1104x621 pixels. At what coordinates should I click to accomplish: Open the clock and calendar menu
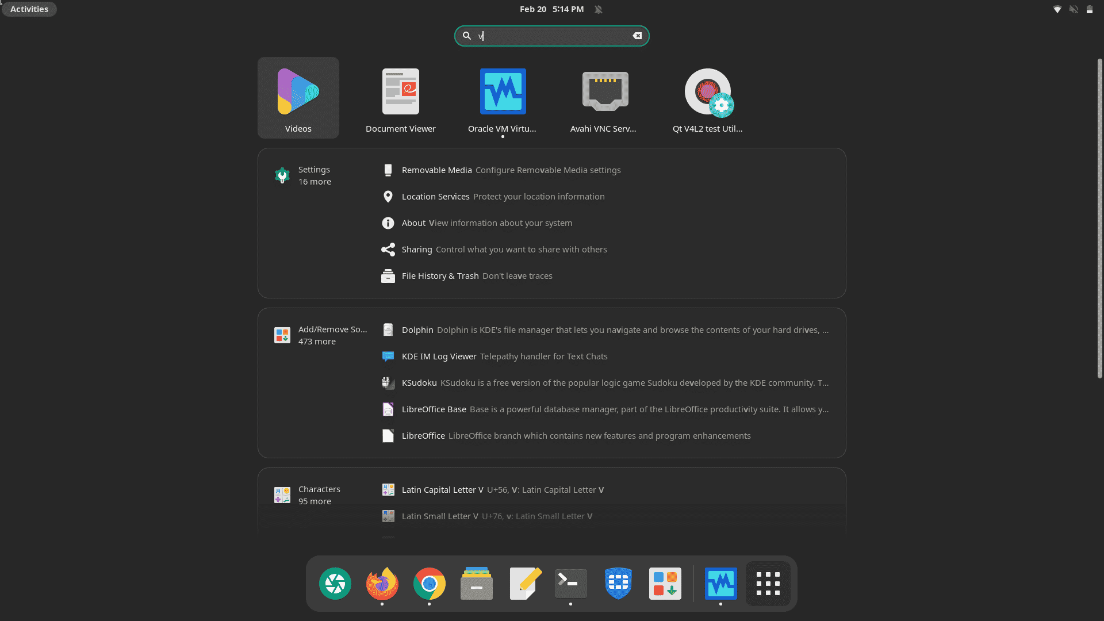point(551,9)
